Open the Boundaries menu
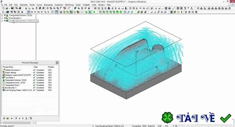The width and height of the screenshot is (235, 127). 48,5
